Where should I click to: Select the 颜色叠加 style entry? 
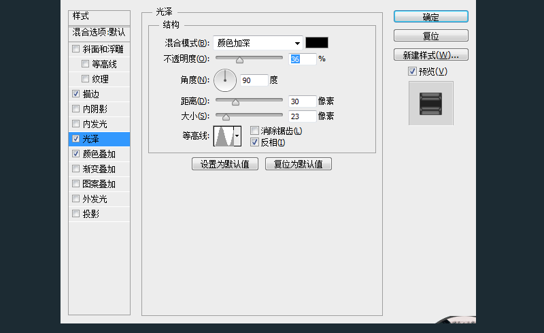point(99,154)
